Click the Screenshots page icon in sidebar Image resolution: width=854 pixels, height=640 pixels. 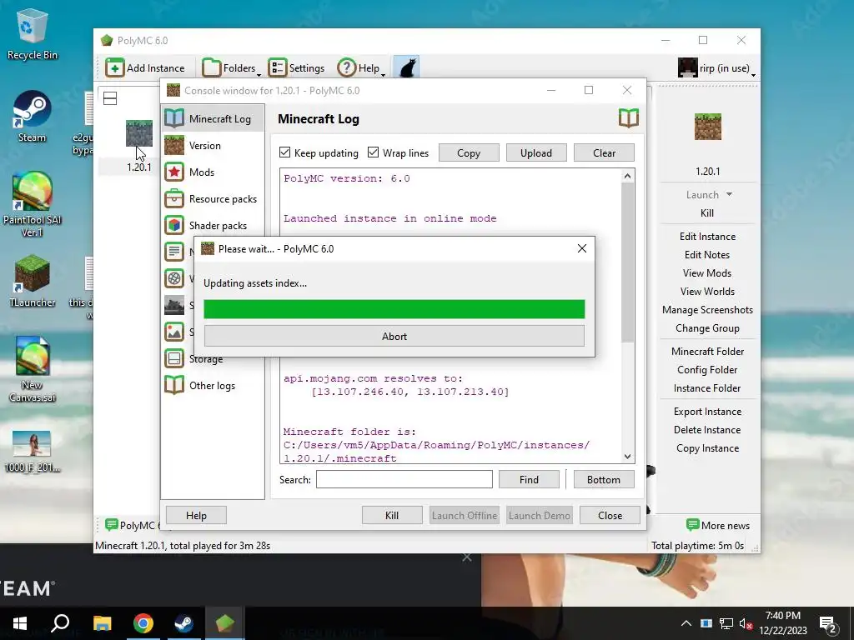pyautogui.click(x=174, y=332)
